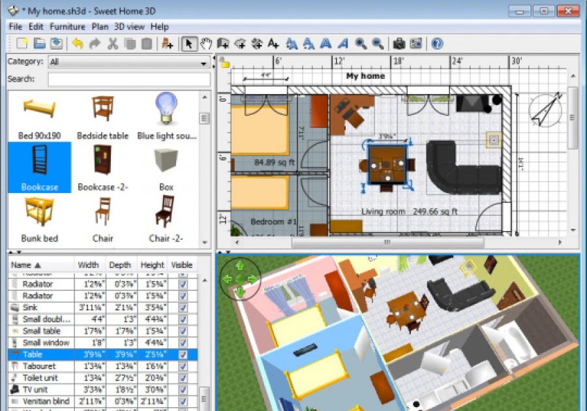Screen dimensions: 587x411
Task: Select Bedside table in catalog
Action: pyautogui.click(x=102, y=116)
